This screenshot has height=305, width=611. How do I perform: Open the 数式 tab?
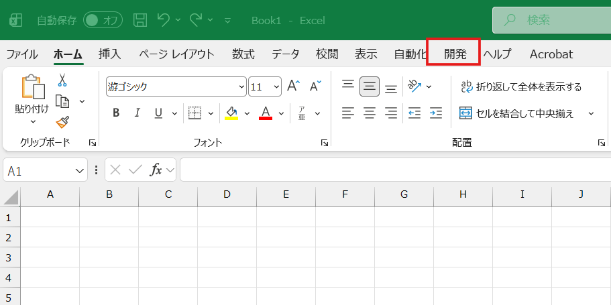tap(243, 54)
